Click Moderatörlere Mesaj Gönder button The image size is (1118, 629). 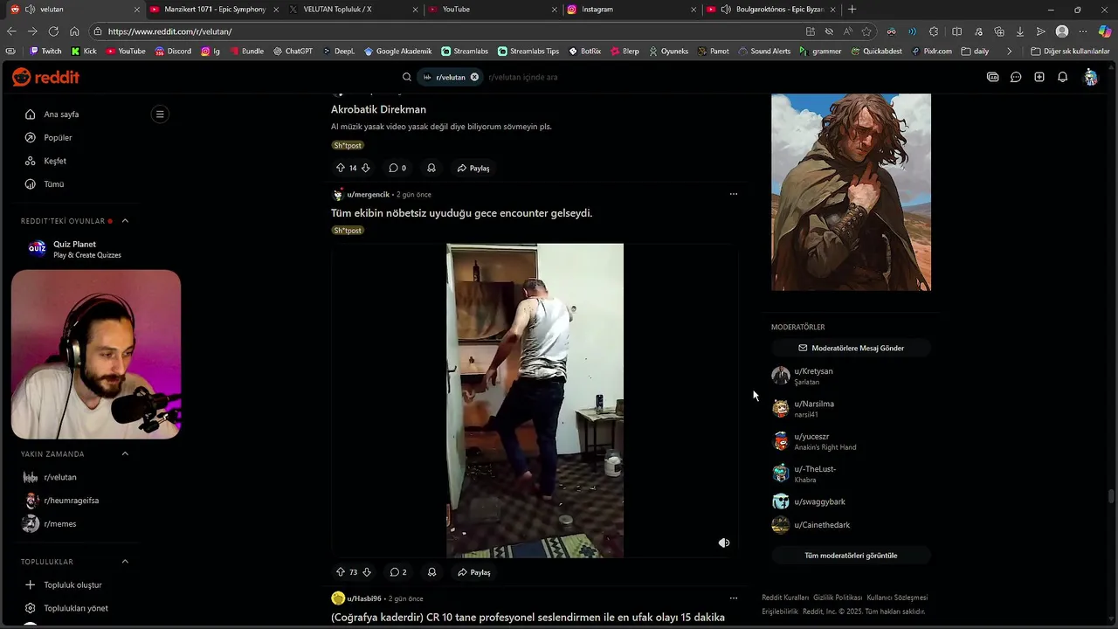tap(851, 348)
